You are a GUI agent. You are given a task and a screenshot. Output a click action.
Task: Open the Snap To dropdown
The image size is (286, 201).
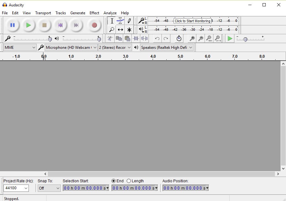point(49,188)
